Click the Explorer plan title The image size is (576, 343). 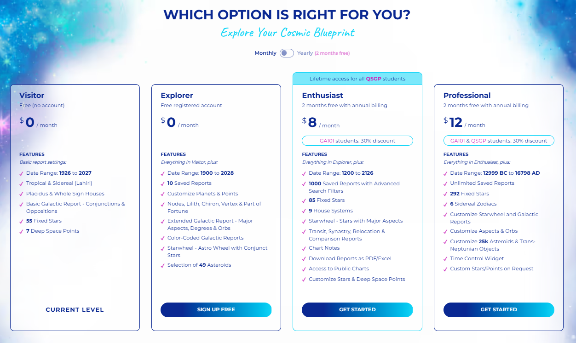(177, 96)
